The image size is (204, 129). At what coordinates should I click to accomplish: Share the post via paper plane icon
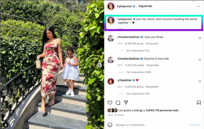click(x=126, y=102)
